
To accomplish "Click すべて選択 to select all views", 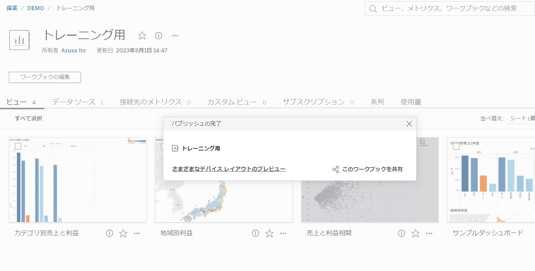I will 28,119.
